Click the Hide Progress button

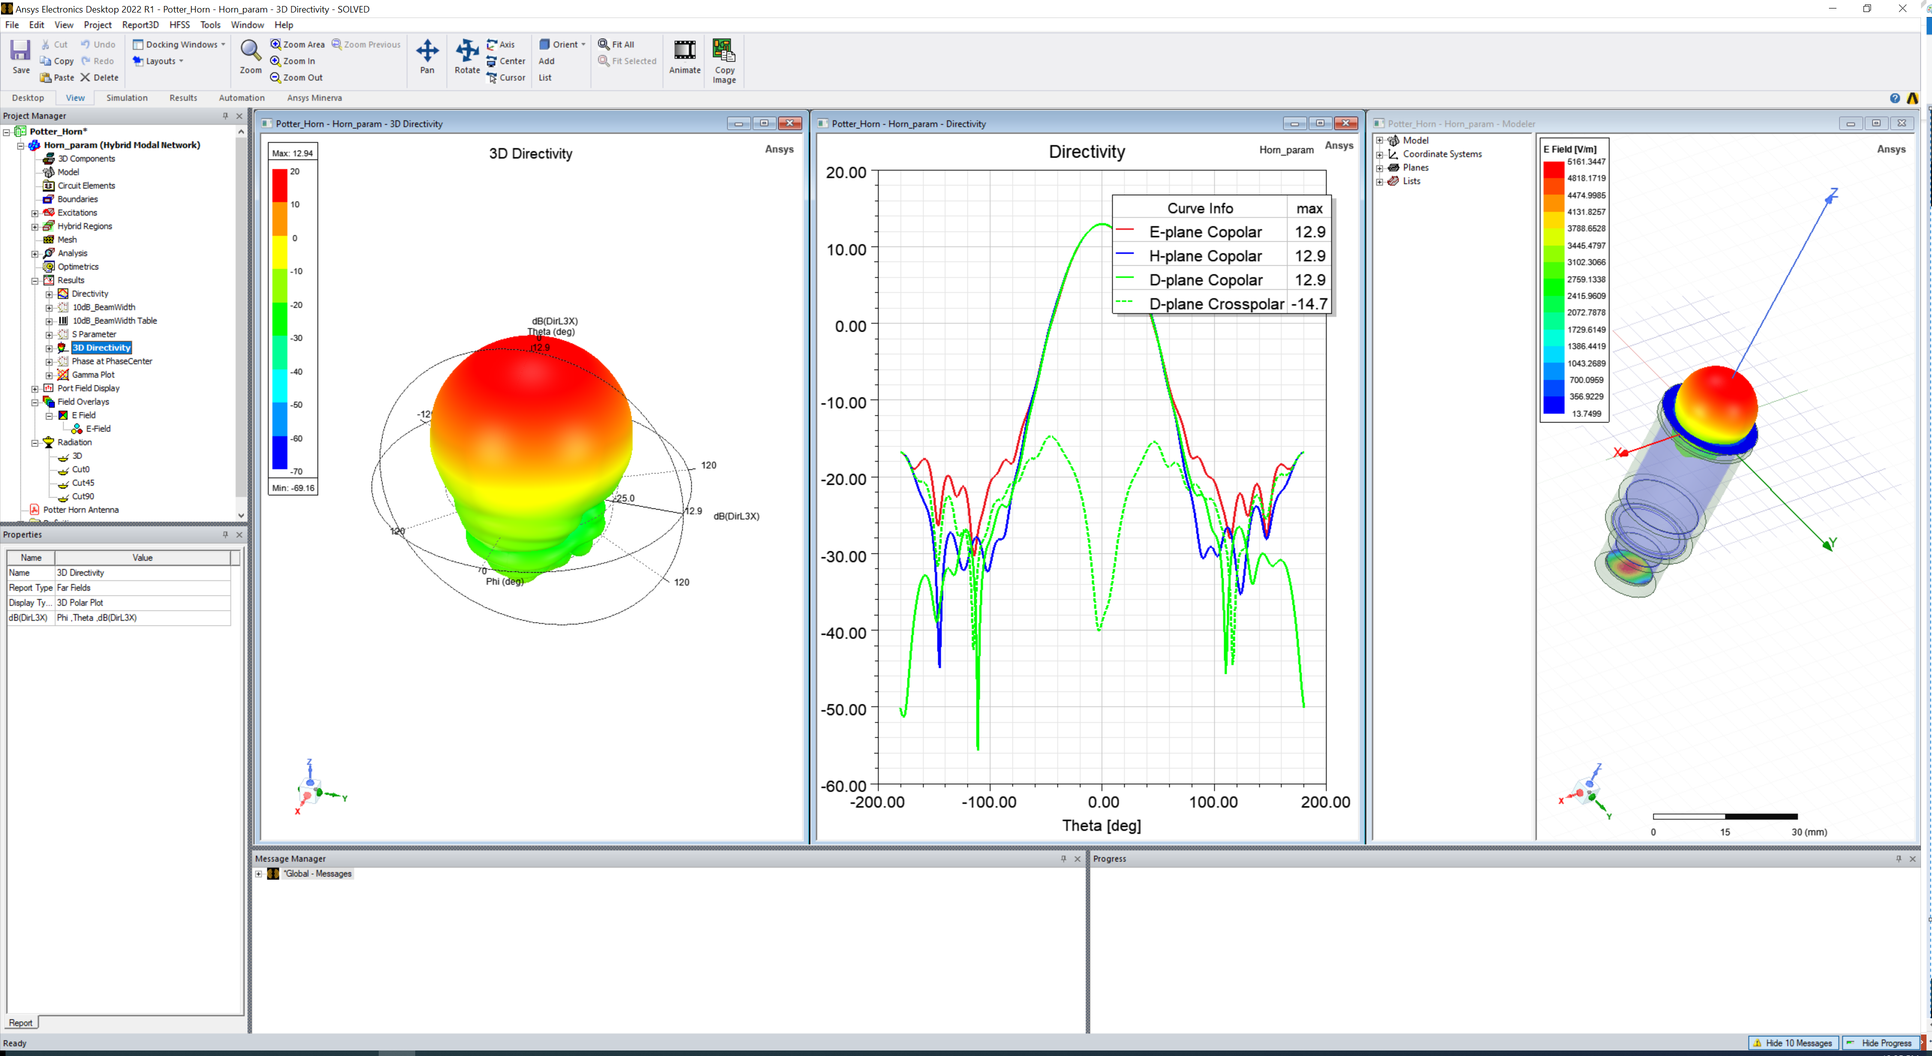click(1880, 1042)
